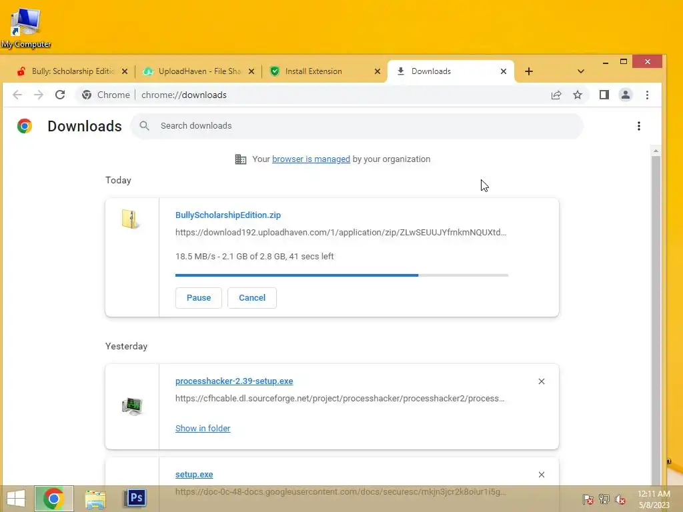Toggle the Chrome side panel
This screenshot has height=512, width=683.
[x=604, y=95]
